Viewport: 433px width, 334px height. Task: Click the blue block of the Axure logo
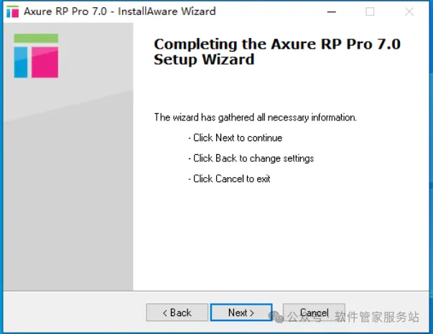pyautogui.click(x=21, y=62)
